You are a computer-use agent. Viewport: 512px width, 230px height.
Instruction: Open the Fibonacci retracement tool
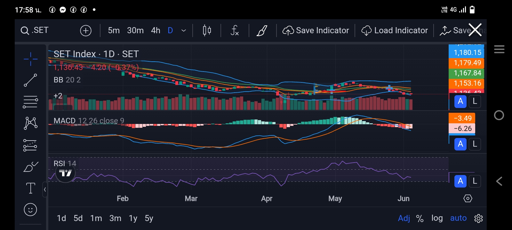pos(30,102)
